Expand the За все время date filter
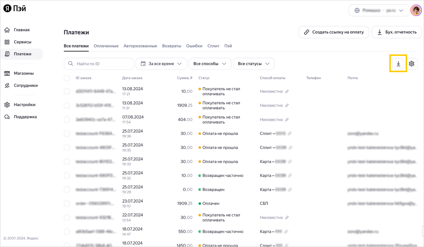424x247 pixels. pos(161,64)
